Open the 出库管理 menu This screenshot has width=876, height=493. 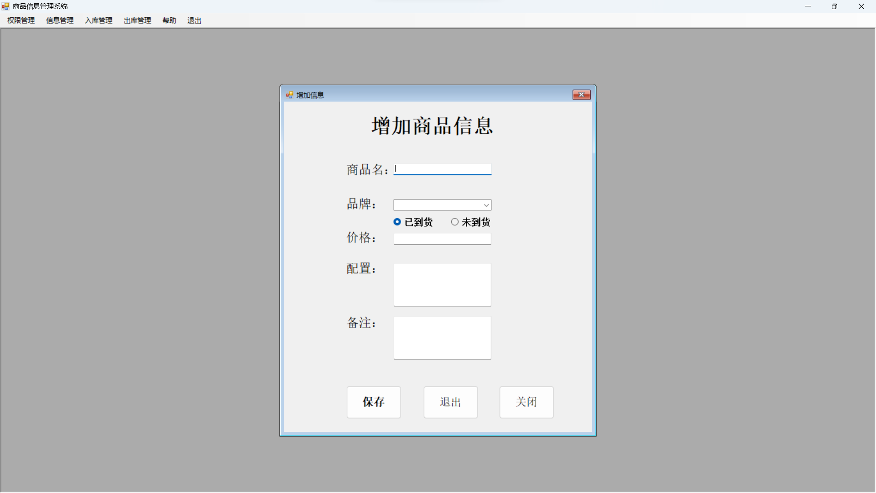click(137, 21)
